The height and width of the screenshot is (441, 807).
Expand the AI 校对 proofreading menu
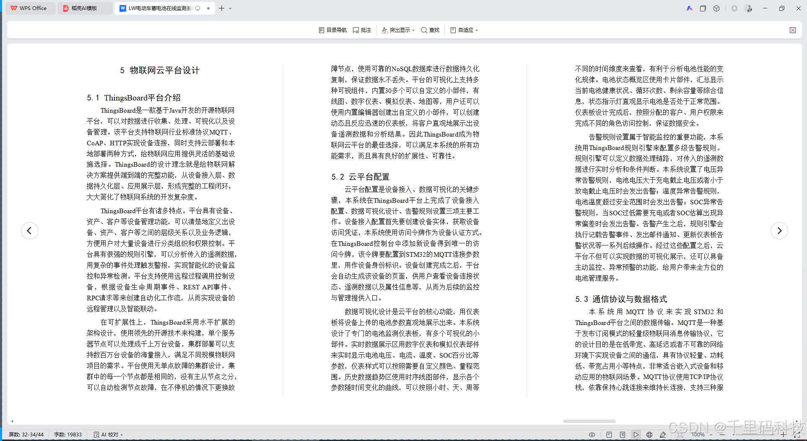pyautogui.click(x=109, y=435)
